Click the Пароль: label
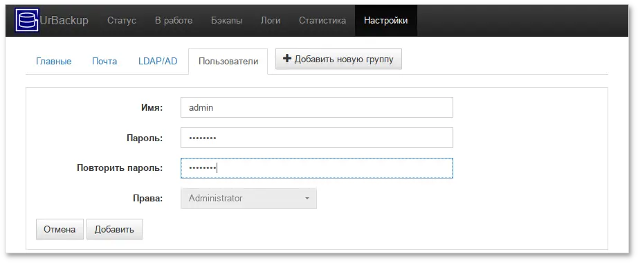Image resolution: width=638 pixels, height=263 pixels. (x=145, y=138)
